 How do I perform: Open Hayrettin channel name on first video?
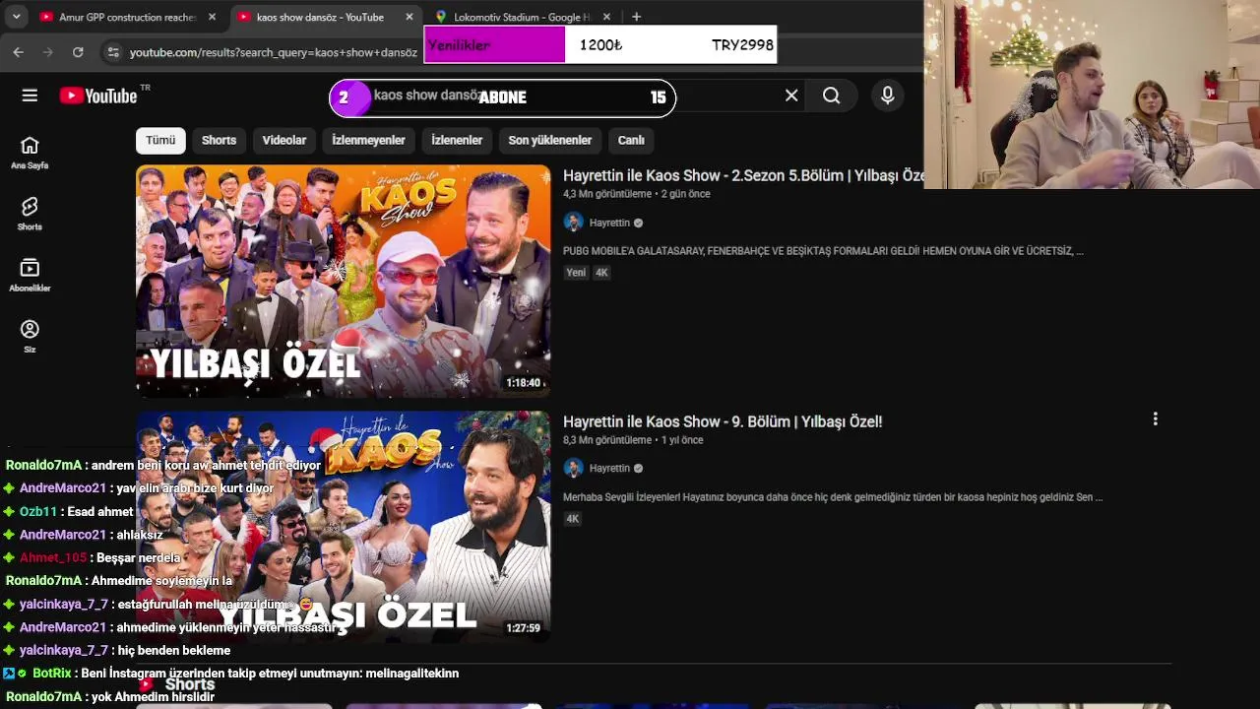[x=609, y=223]
